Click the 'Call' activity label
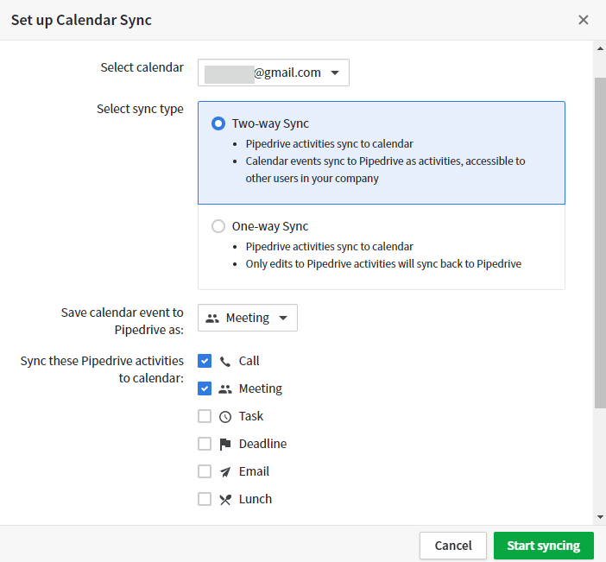The height and width of the screenshot is (562, 606). (249, 361)
